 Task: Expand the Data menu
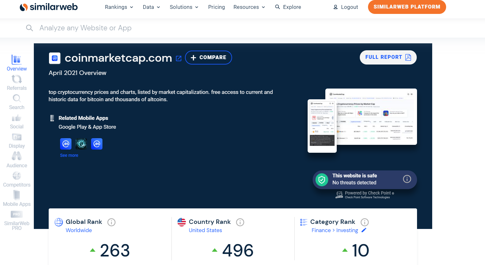[x=151, y=7]
